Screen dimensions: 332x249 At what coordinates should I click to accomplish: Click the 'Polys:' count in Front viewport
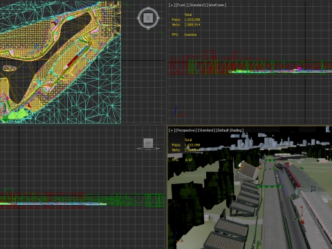tap(186, 19)
